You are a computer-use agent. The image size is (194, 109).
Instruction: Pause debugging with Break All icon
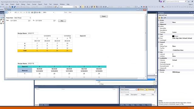coord(142,7)
